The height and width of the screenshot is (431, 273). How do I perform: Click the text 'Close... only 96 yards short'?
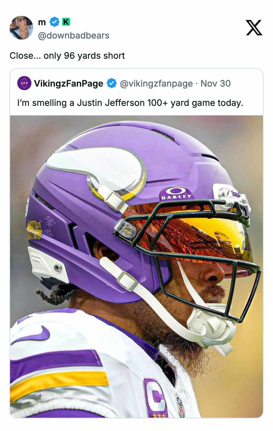(x=67, y=55)
